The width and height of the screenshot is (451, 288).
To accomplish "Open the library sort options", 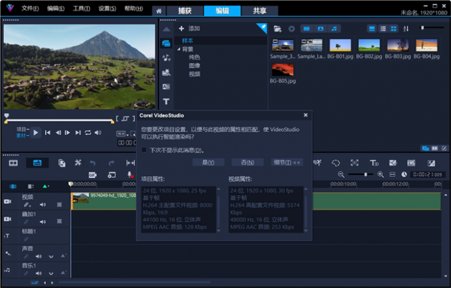I will pyautogui.click(x=406, y=28).
